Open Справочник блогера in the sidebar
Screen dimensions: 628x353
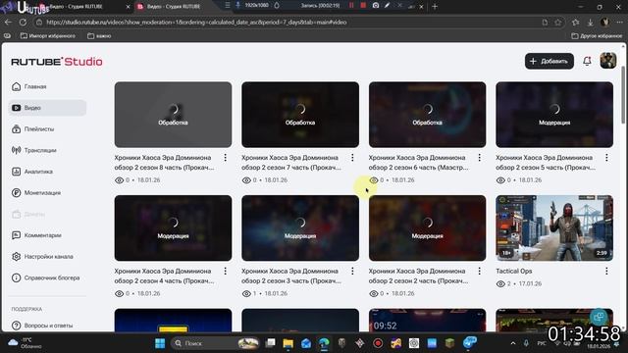point(46,277)
